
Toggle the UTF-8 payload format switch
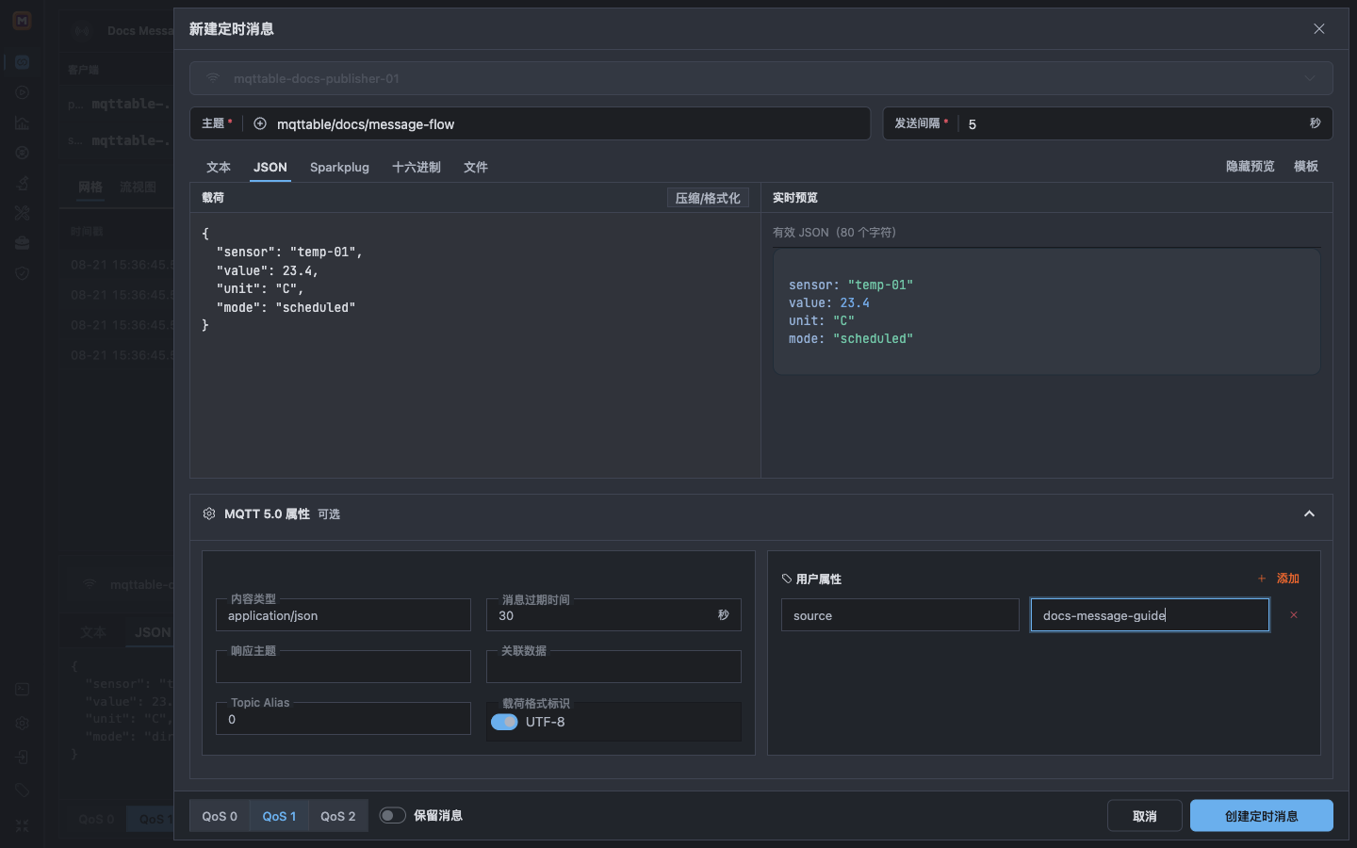coord(504,722)
